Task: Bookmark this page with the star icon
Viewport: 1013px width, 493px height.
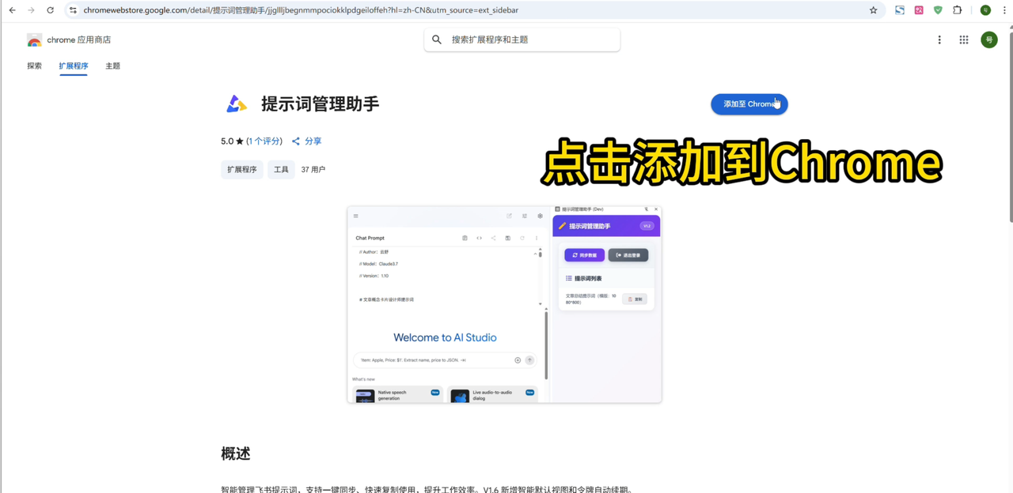Action: coord(874,10)
